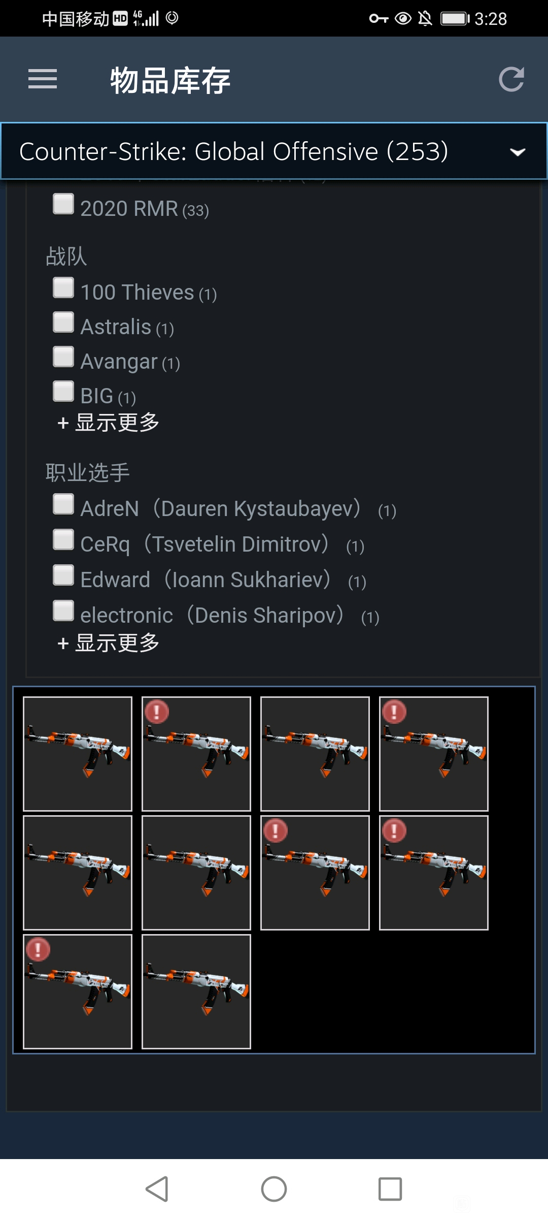
Task: Open the hamburger navigation menu
Action: point(43,79)
